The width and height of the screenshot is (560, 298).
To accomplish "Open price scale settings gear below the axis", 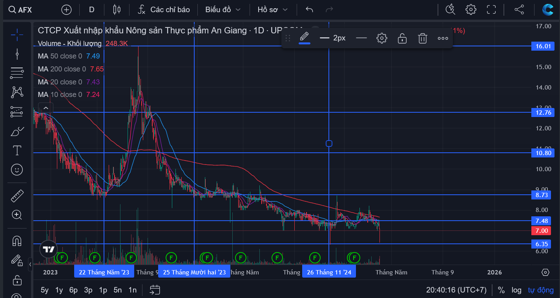I will coord(545,272).
